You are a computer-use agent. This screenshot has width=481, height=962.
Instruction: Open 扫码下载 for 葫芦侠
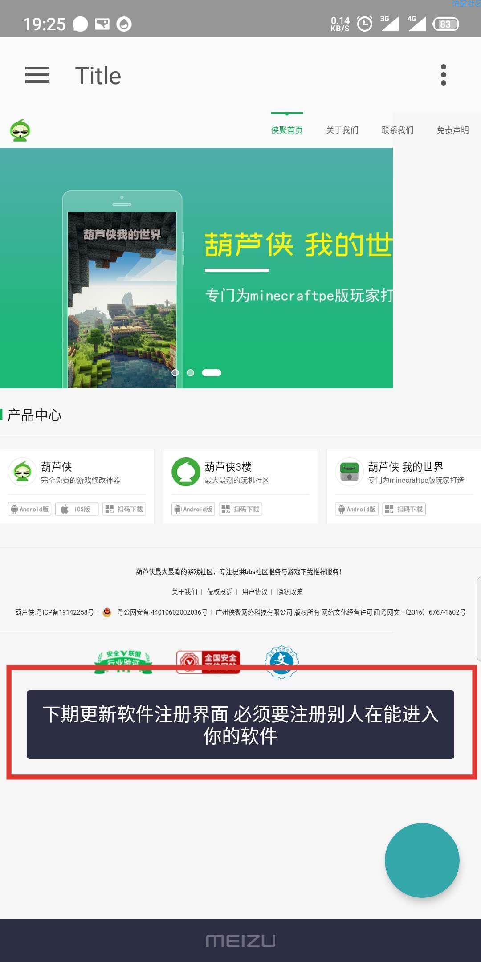click(x=124, y=509)
